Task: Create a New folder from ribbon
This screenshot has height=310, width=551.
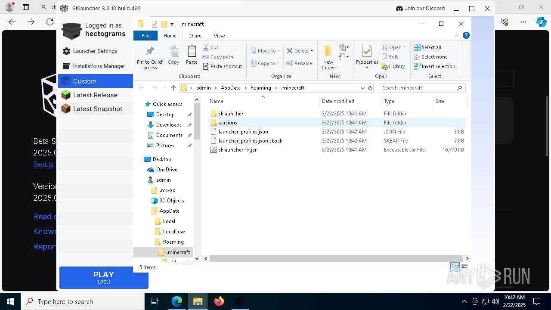Action: click(x=328, y=57)
